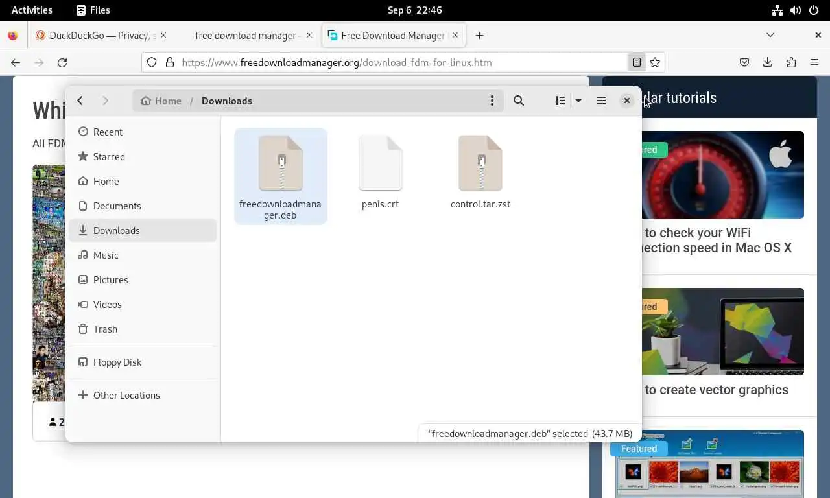Open Pictures folder in sidebar
Image resolution: width=830 pixels, height=498 pixels.
tap(143, 279)
